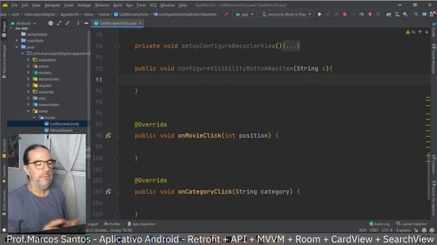Image resolution: width=437 pixels, height=245 pixels.
Task: Open Project panel options menu
Action: coord(78,23)
